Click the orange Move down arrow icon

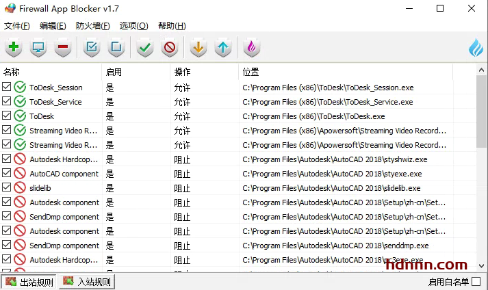(198, 47)
